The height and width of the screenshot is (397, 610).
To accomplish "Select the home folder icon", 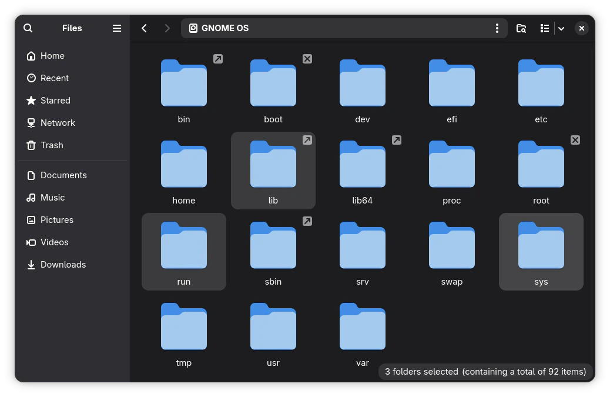I will (183, 164).
